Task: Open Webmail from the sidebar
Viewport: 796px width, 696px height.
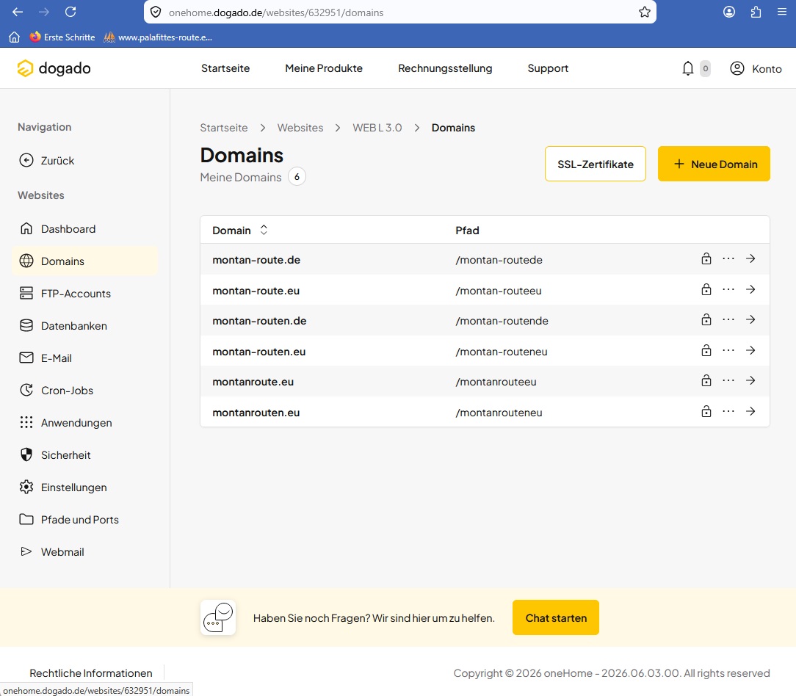Action: (26, 551)
